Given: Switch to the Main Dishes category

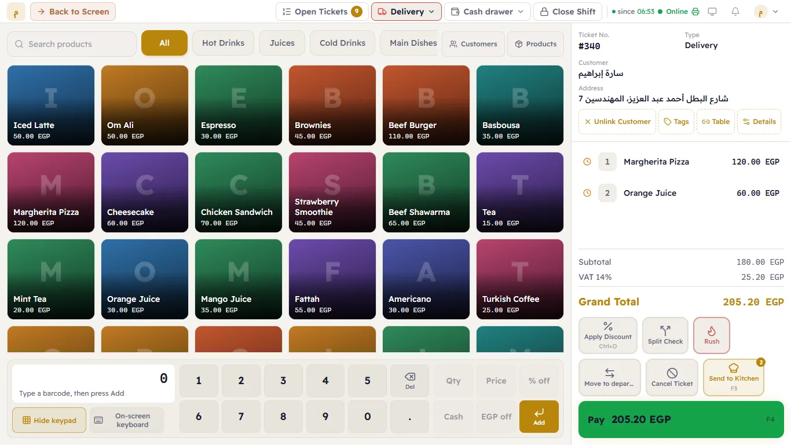Looking at the screenshot, I should [x=409, y=43].
